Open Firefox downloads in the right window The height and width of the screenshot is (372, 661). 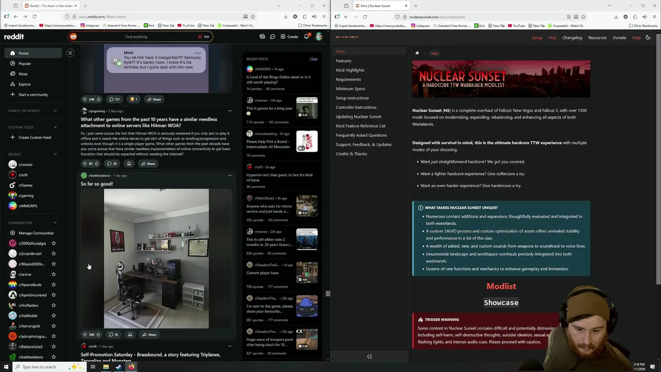616,17
